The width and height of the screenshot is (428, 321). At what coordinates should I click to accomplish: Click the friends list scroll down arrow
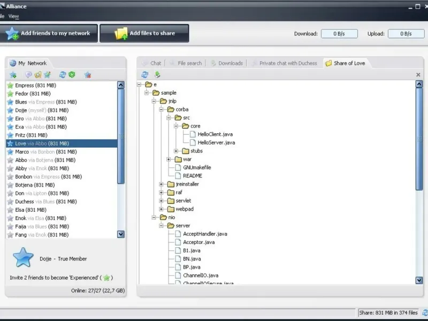(121, 234)
